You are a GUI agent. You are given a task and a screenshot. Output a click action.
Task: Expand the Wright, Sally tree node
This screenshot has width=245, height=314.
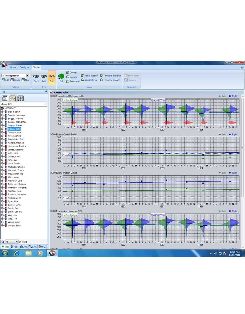point(2,225)
